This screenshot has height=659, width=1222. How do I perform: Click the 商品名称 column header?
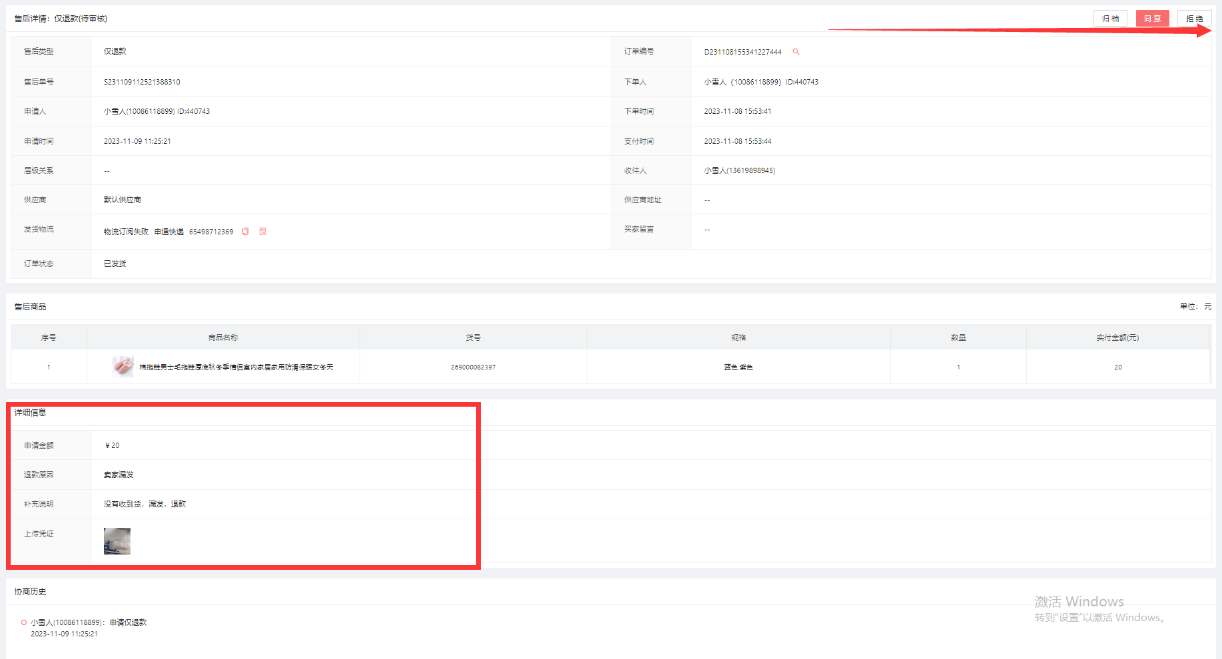[x=223, y=337]
